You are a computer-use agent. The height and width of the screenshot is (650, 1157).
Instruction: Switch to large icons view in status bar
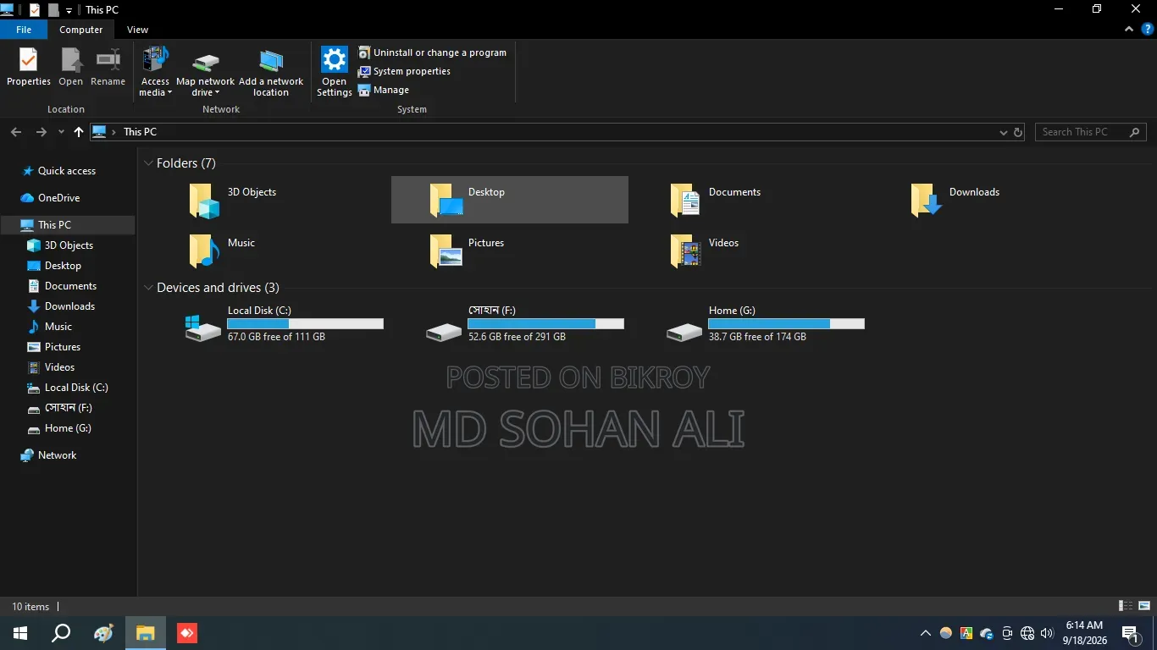(1143, 606)
